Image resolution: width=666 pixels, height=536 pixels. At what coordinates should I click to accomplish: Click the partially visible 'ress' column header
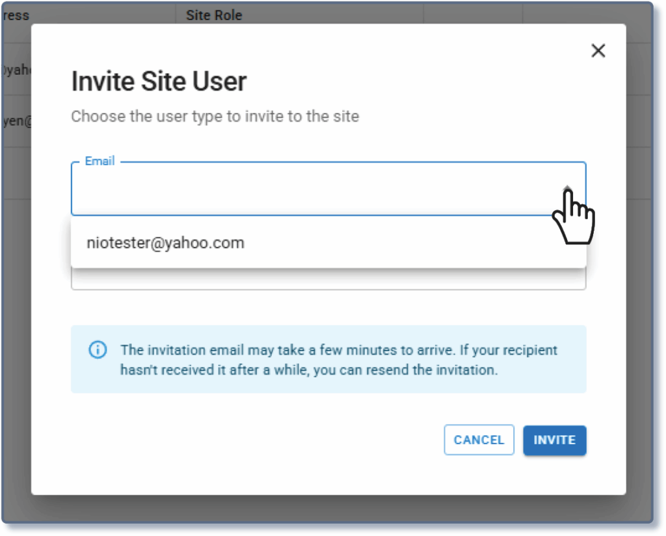pyautogui.click(x=16, y=15)
